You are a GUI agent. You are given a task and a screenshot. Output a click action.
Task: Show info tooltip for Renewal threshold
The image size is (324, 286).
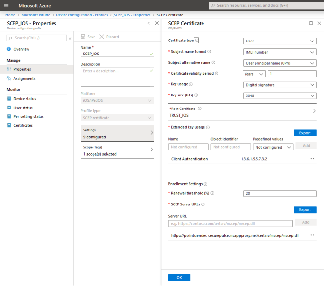(212, 193)
